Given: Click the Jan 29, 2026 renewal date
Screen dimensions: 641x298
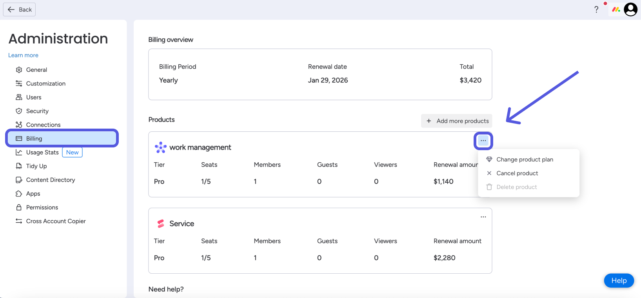Looking at the screenshot, I should [328, 80].
